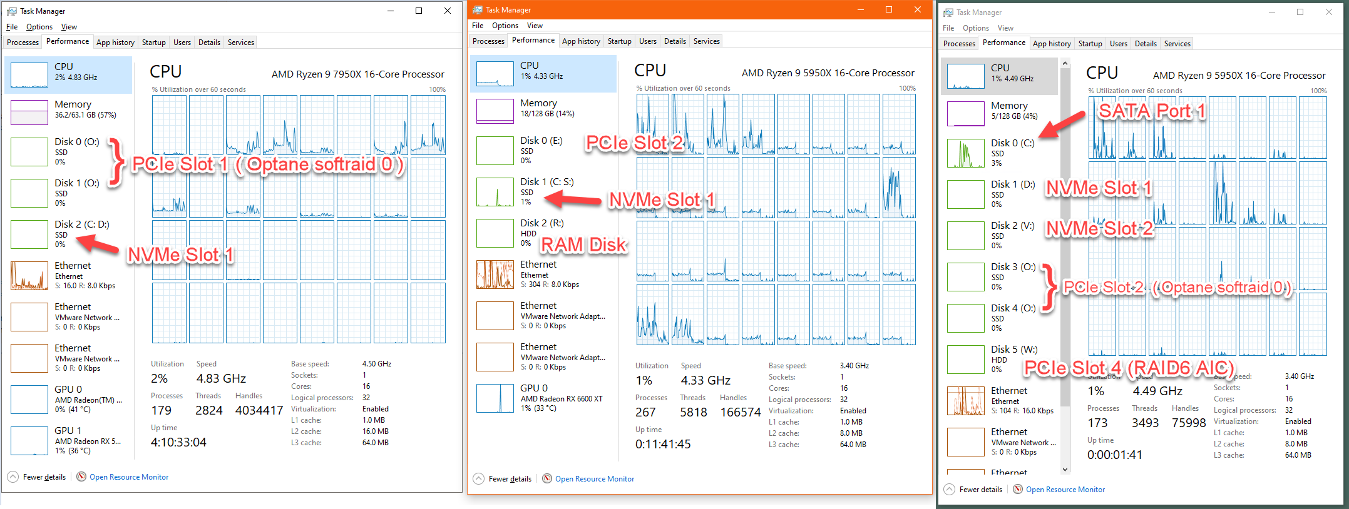The image size is (1349, 509).
Task: Switch to Startup tab in left window
Action: coord(154,43)
